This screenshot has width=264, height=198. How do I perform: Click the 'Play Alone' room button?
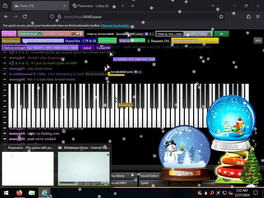click(124, 176)
